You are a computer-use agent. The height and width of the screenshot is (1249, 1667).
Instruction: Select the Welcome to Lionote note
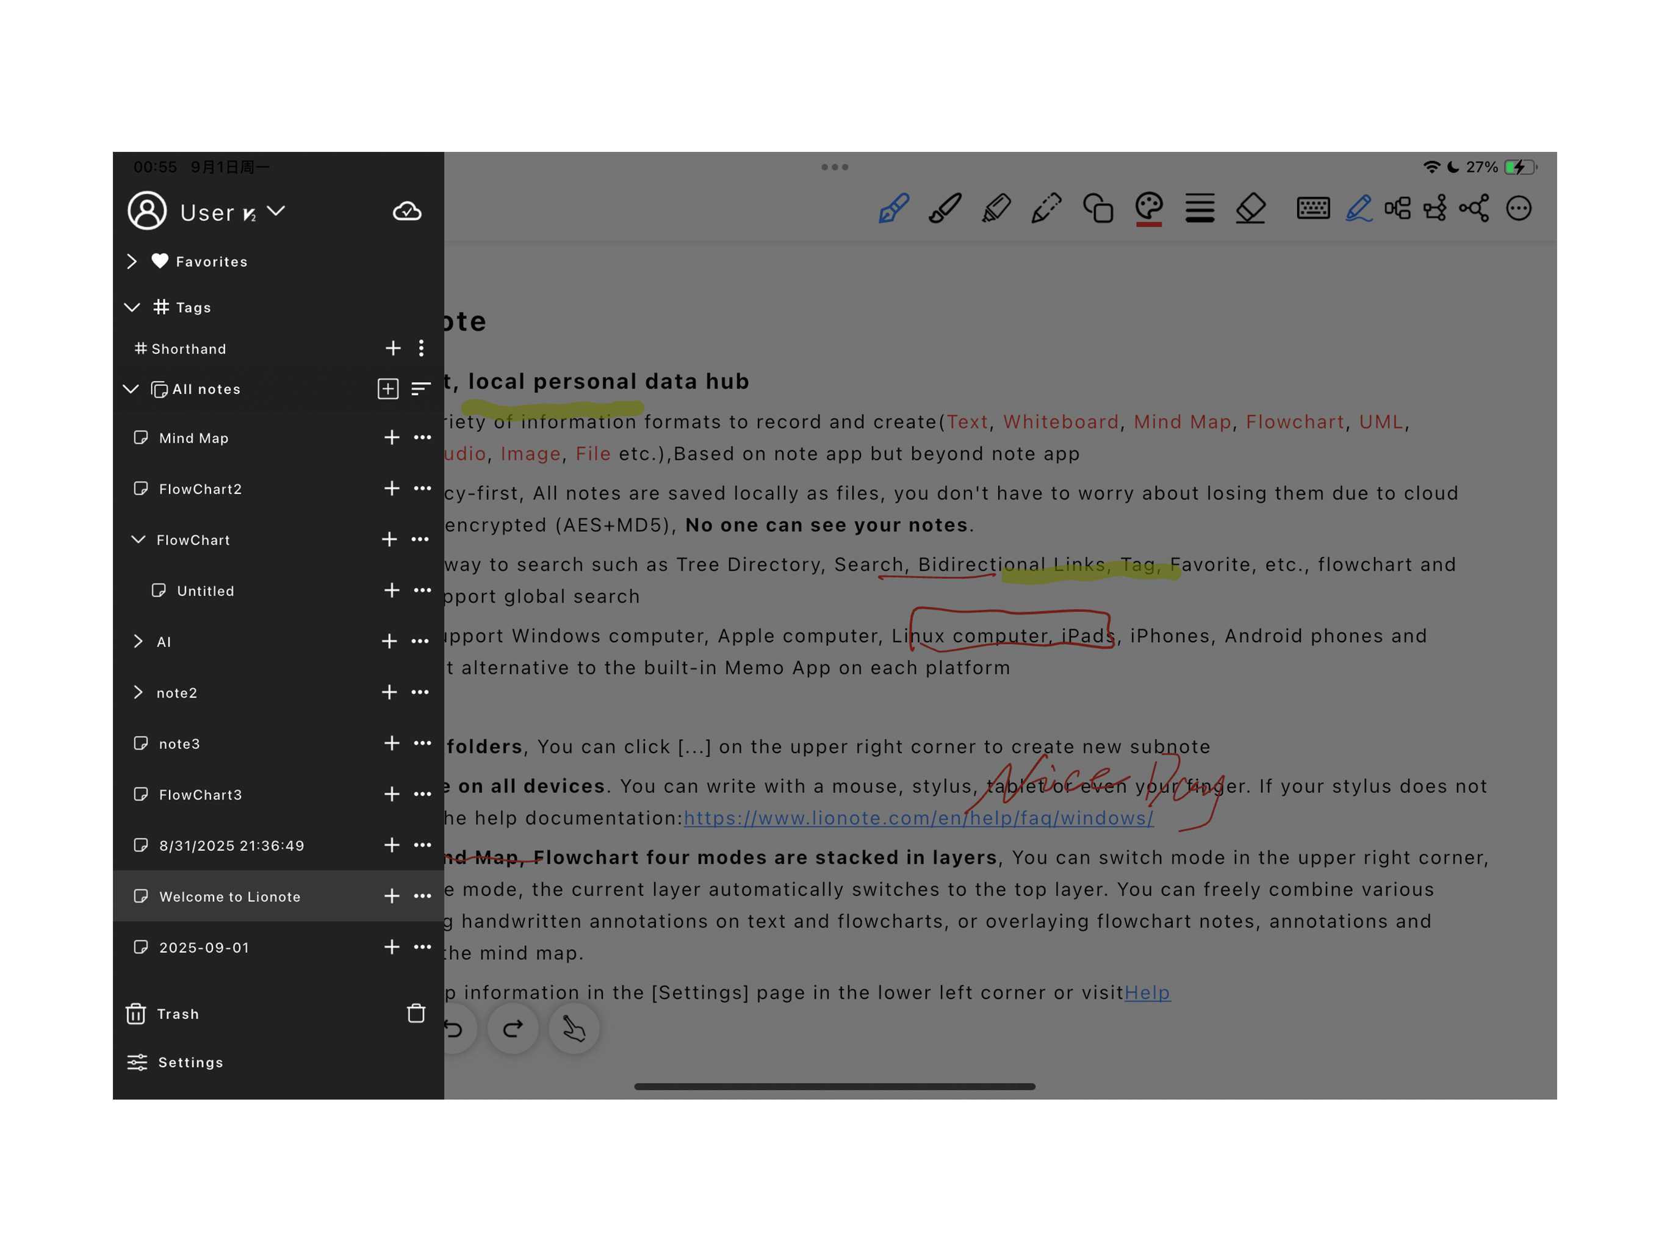click(x=278, y=896)
